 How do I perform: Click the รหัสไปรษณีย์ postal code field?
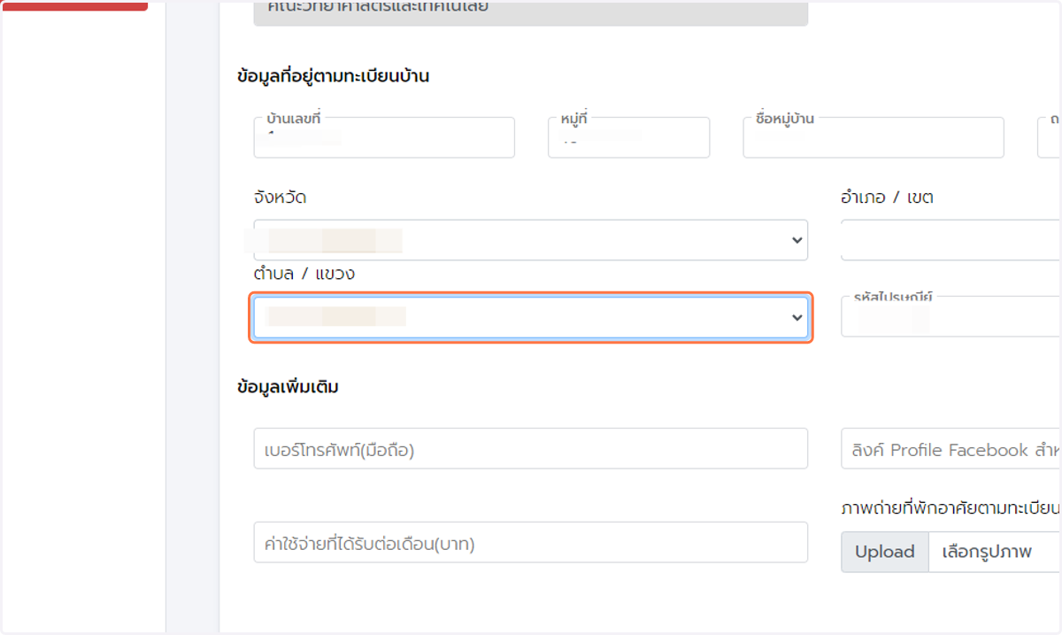pos(951,316)
